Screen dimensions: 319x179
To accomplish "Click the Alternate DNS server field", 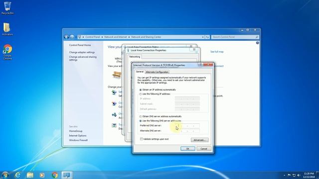I will [187, 131].
